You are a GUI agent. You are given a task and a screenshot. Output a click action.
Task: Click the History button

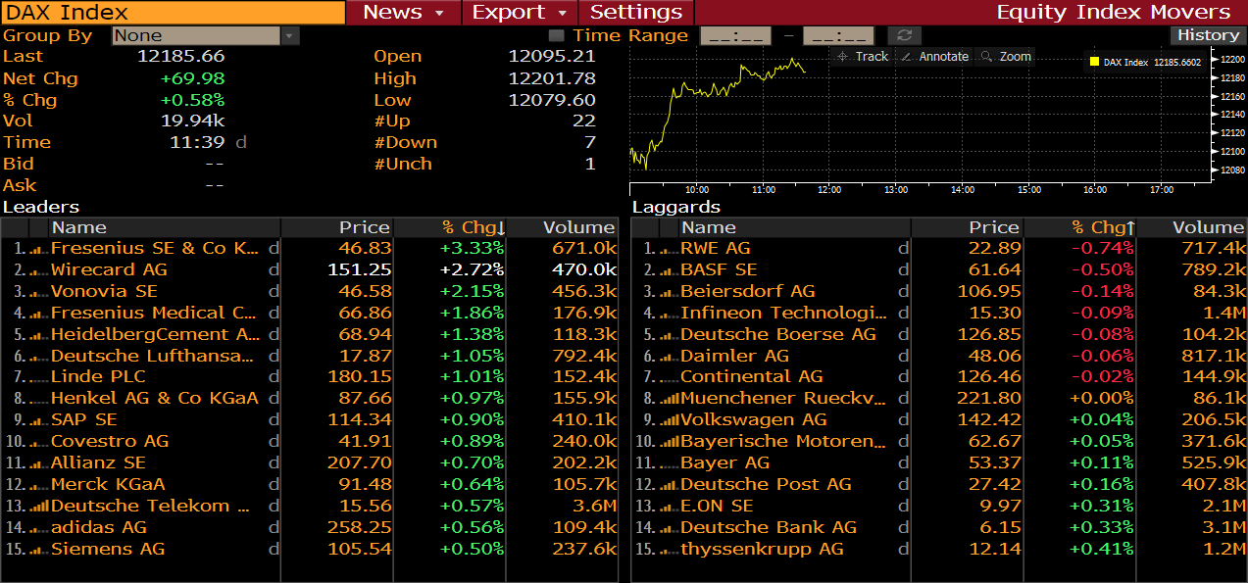pos(1208,35)
